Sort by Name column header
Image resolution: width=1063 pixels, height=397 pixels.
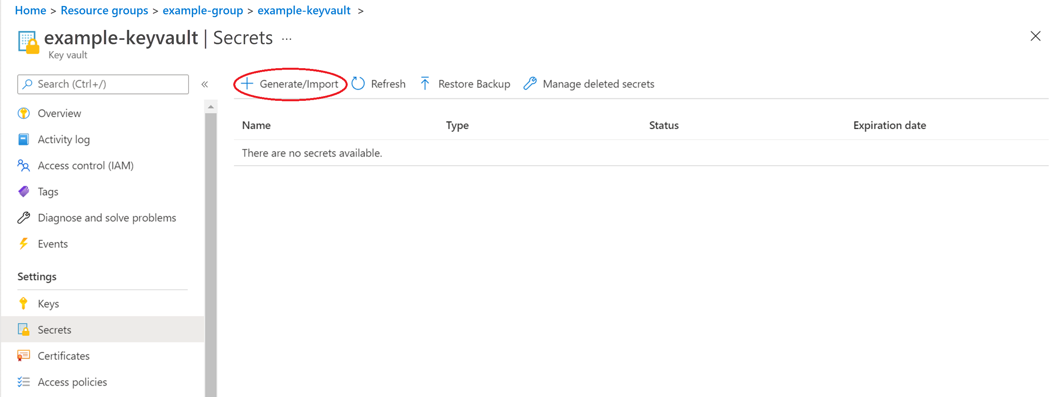tap(256, 125)
